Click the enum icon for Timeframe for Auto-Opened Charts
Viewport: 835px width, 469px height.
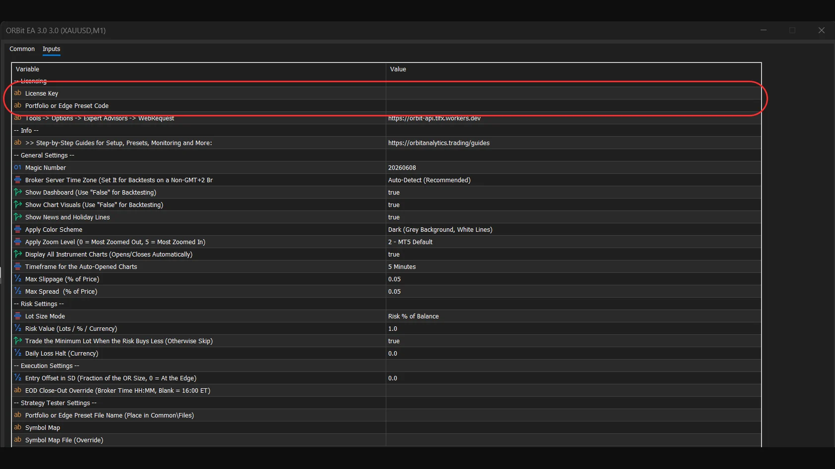[x=18, y=266]
